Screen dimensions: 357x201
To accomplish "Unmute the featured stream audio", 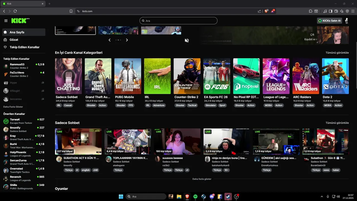I will click(187, 40).
